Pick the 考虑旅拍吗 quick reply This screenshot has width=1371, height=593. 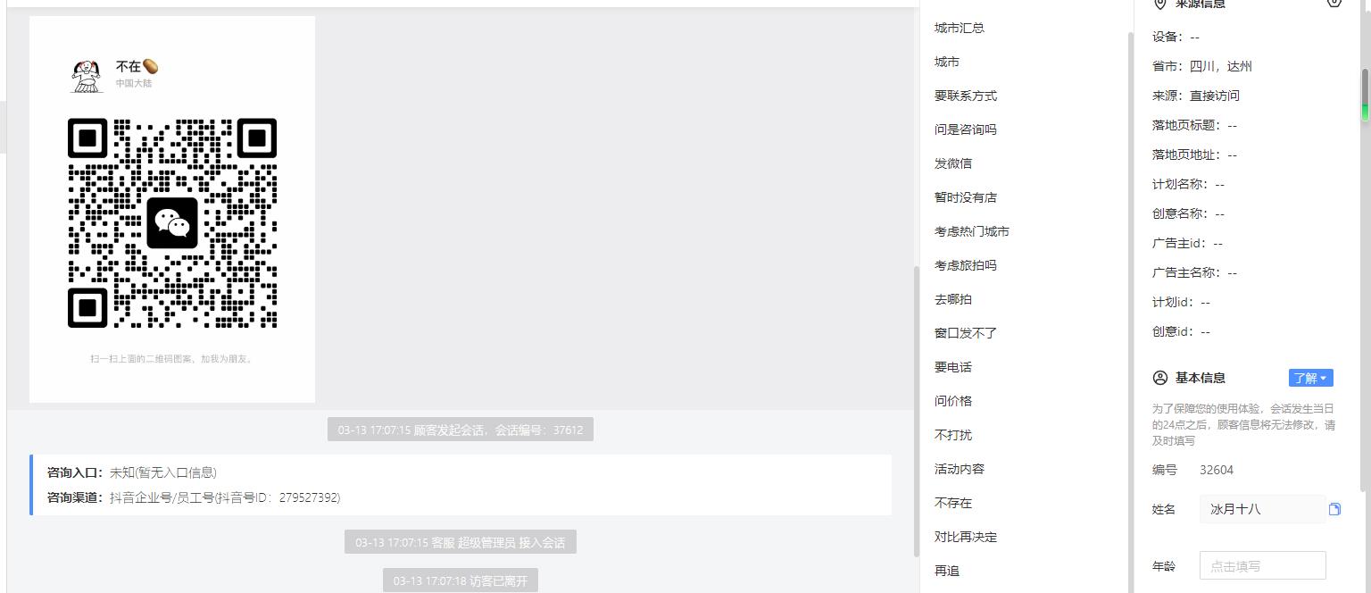pos(966,265)
